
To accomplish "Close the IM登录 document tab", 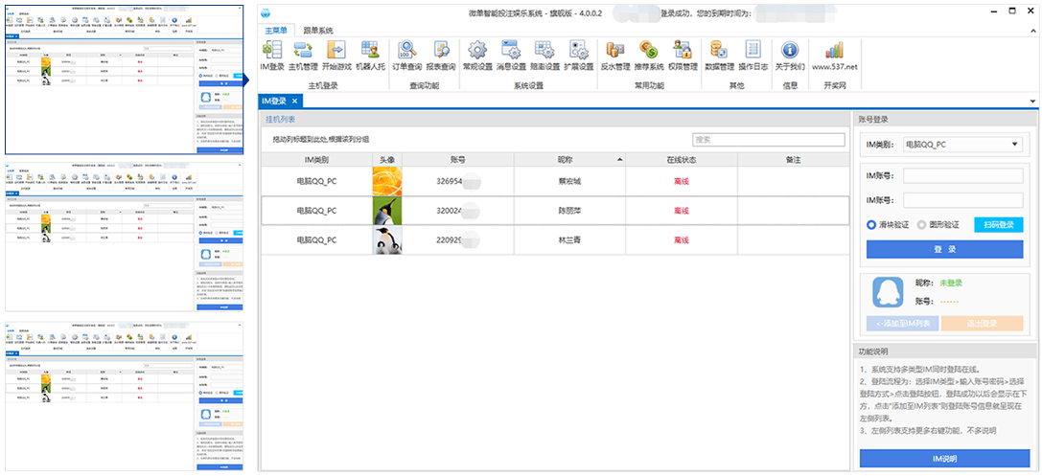I will tap(295, 101).
